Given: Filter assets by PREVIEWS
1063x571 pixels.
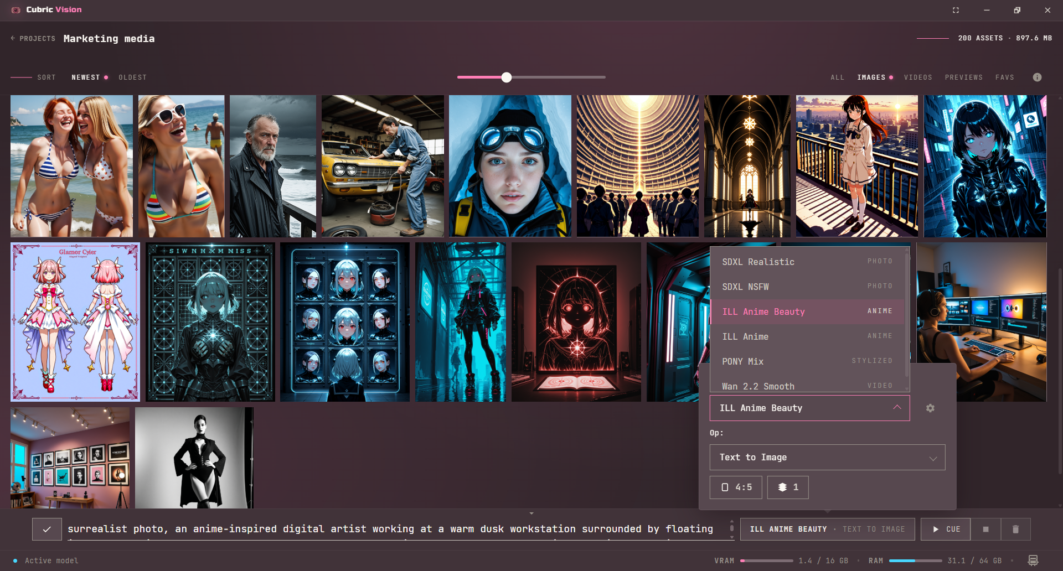Looking at the screenshot, I should click(x=963, y=77).
